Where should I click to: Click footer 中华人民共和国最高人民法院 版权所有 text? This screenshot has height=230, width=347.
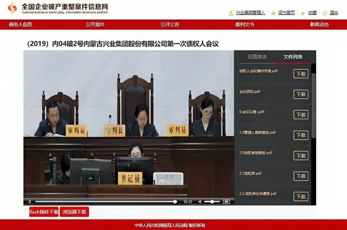click(x=170, y=225)
